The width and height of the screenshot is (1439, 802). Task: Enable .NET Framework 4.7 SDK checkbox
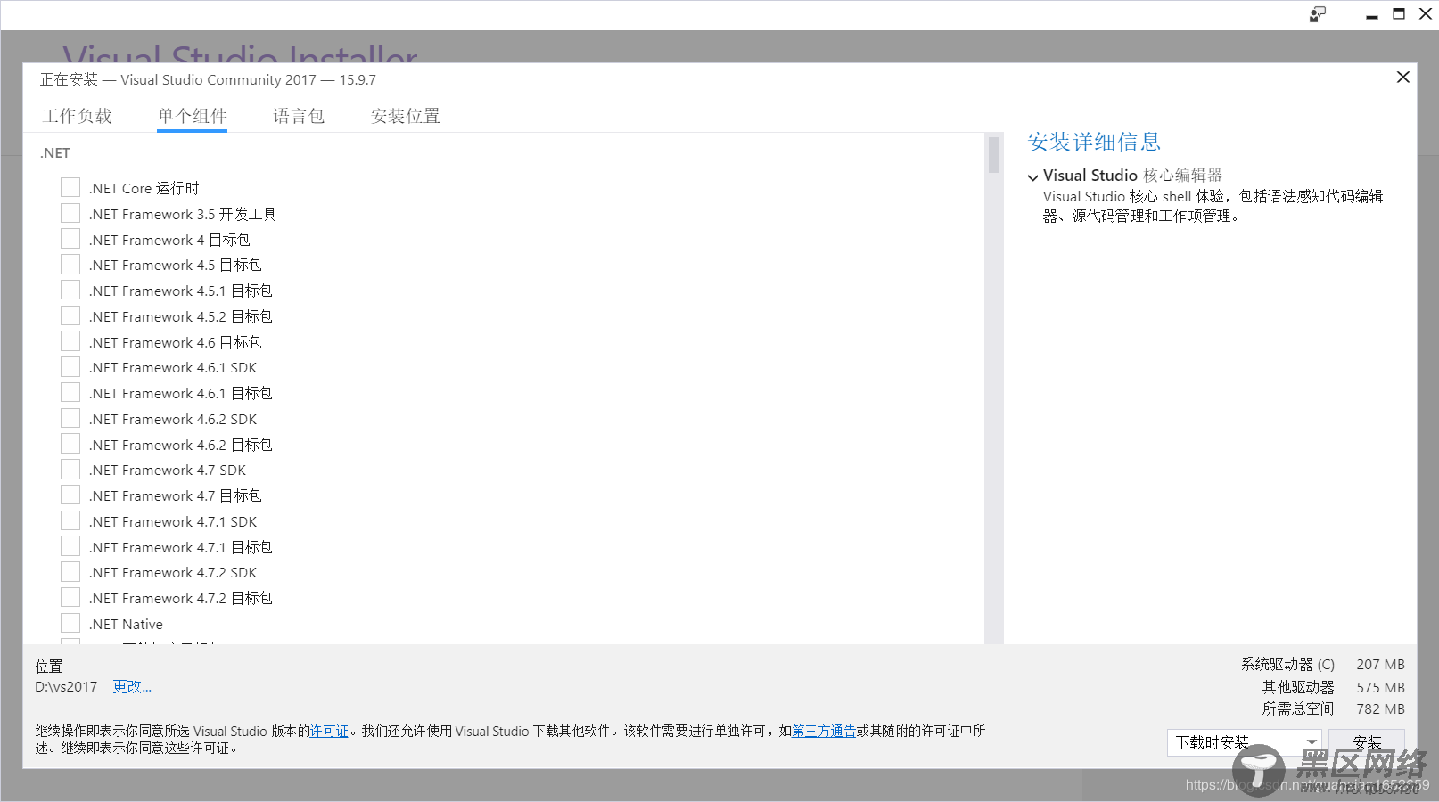click(70, 469)
